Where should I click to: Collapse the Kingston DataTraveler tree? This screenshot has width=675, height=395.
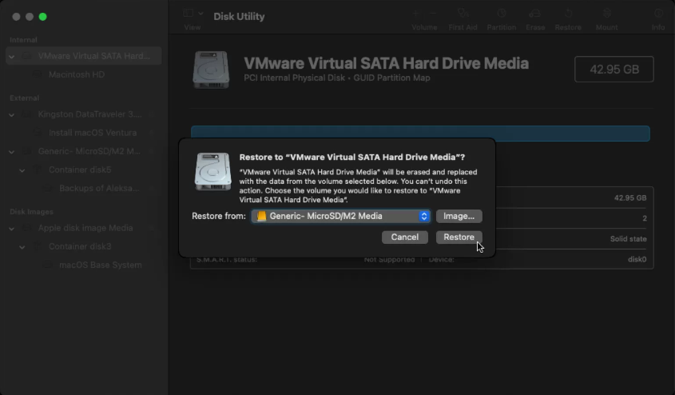(x=12, y=115)
